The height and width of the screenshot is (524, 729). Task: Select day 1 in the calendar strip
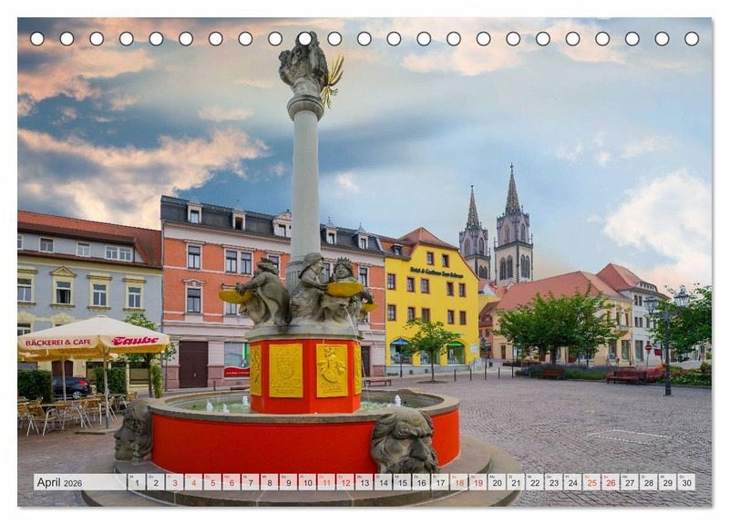[137, 482]
